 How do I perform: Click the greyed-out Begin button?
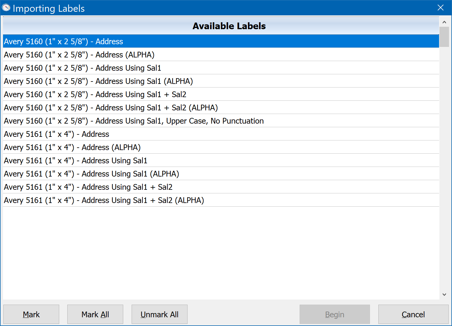point(335,314)
